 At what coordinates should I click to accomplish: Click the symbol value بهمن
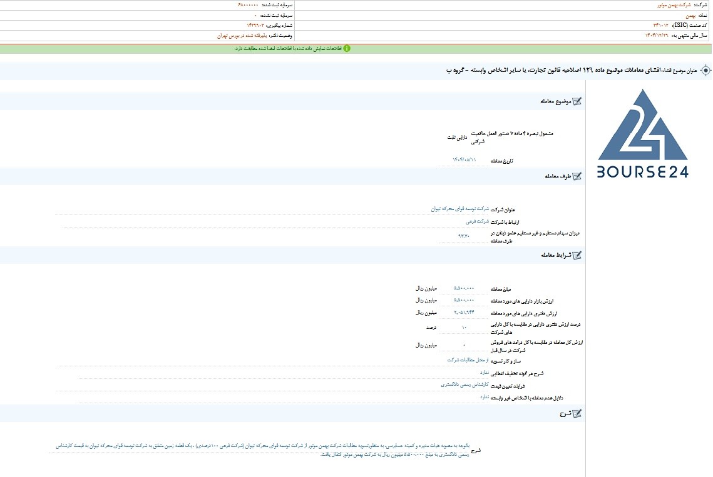pos(690,16)
